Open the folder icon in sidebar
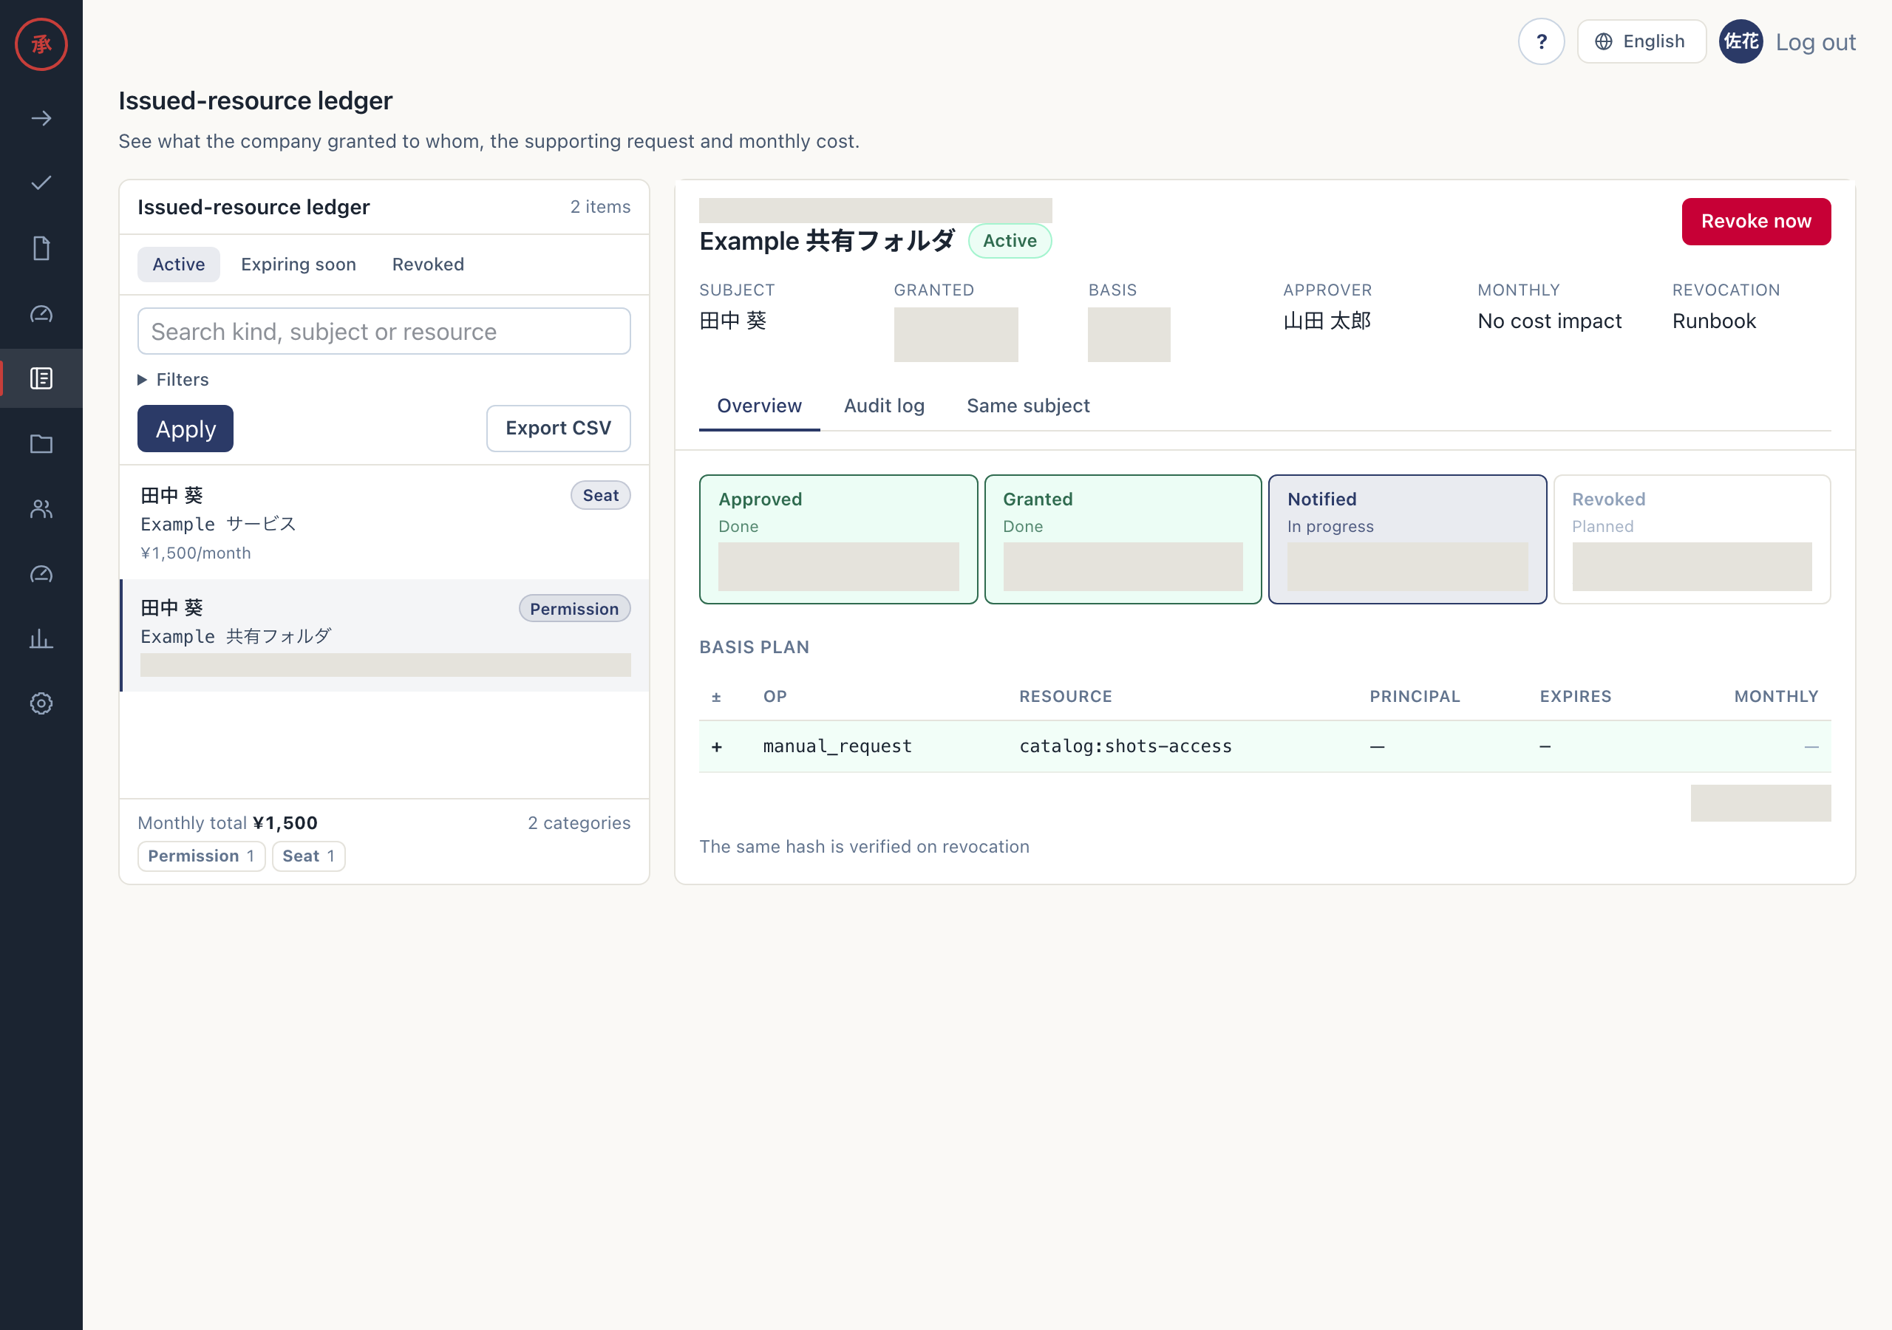This screenshot has height=1330, width=1892. point(41,443)
